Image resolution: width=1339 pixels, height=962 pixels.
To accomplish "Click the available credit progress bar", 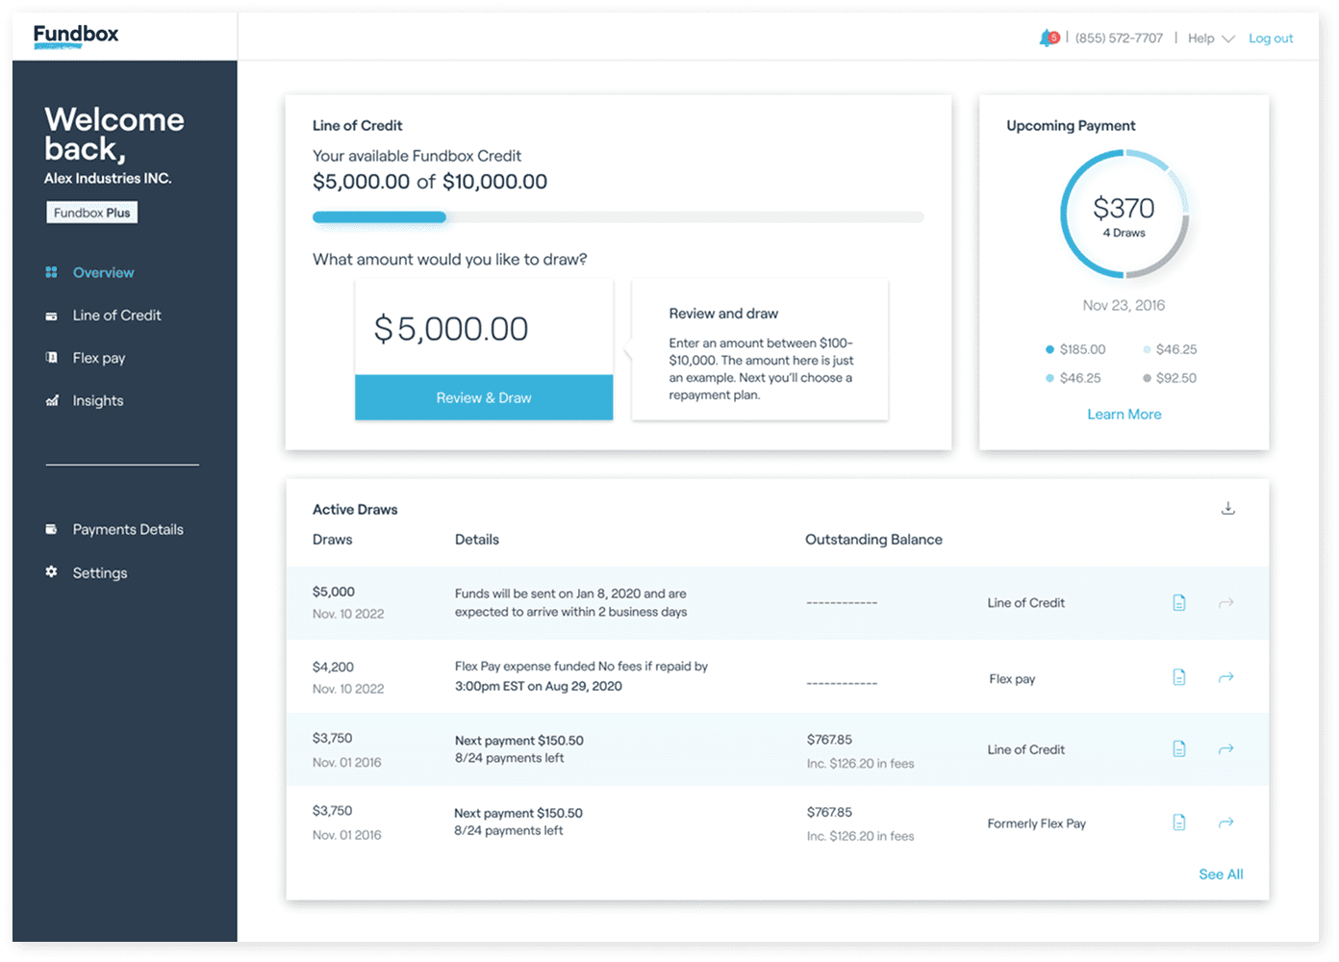I will pyautogui.click(x=618, y=217).
